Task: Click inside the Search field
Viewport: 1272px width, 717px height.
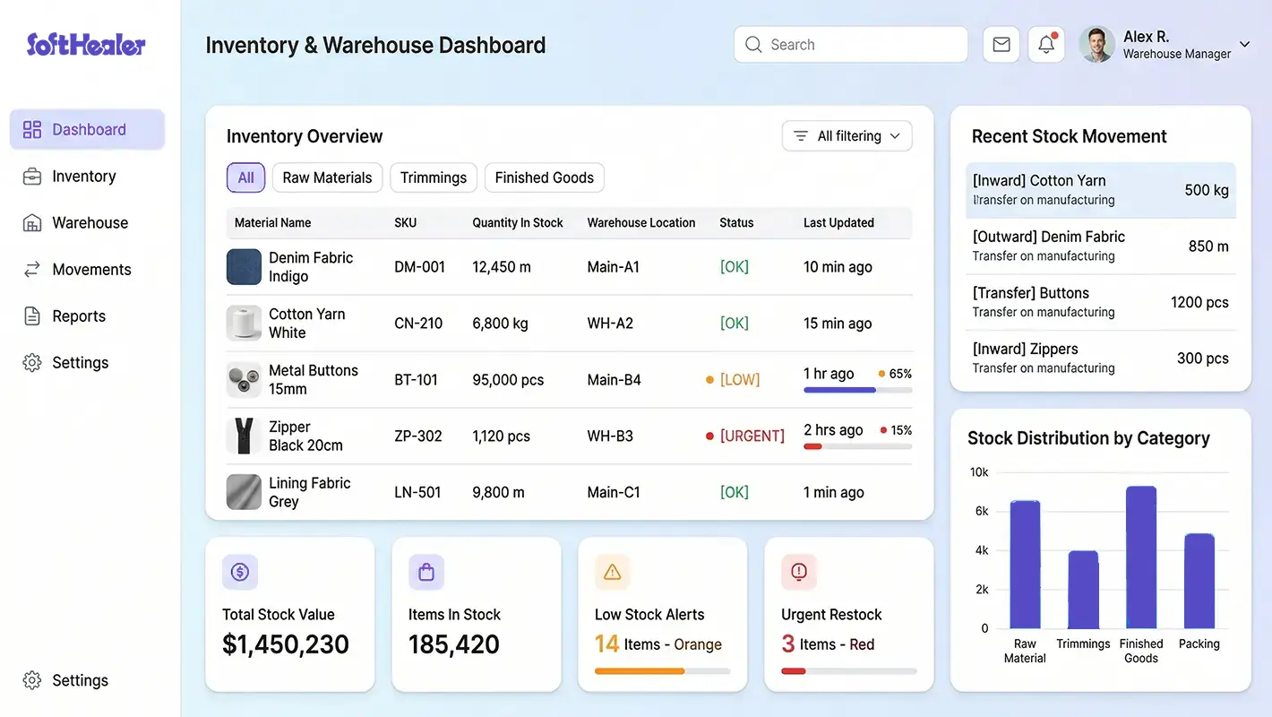Action: click(850, 44)
